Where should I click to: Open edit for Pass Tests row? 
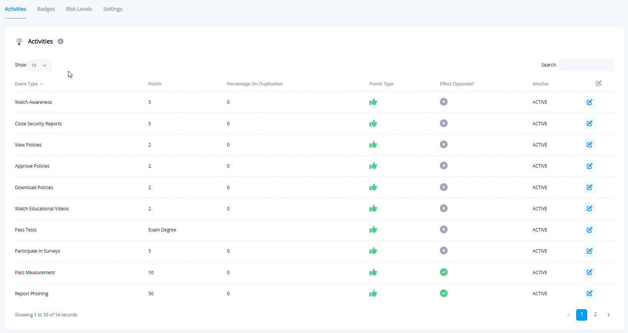pyautogui.click(x=589, y=230)
